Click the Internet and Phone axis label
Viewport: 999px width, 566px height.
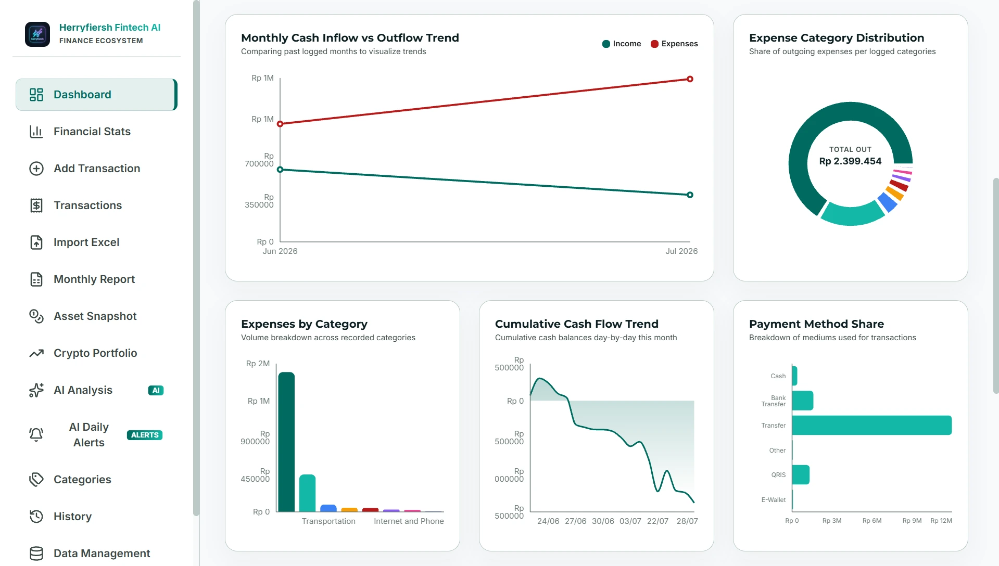409,521
